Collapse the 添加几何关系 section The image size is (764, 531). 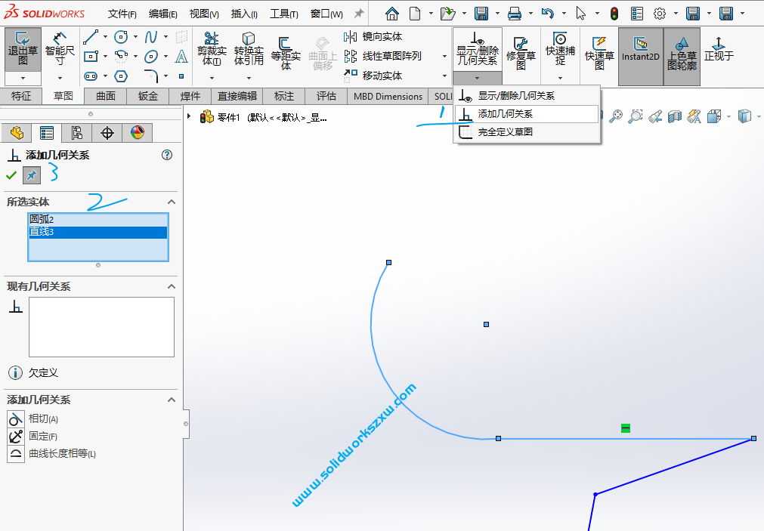pos(172,400)
